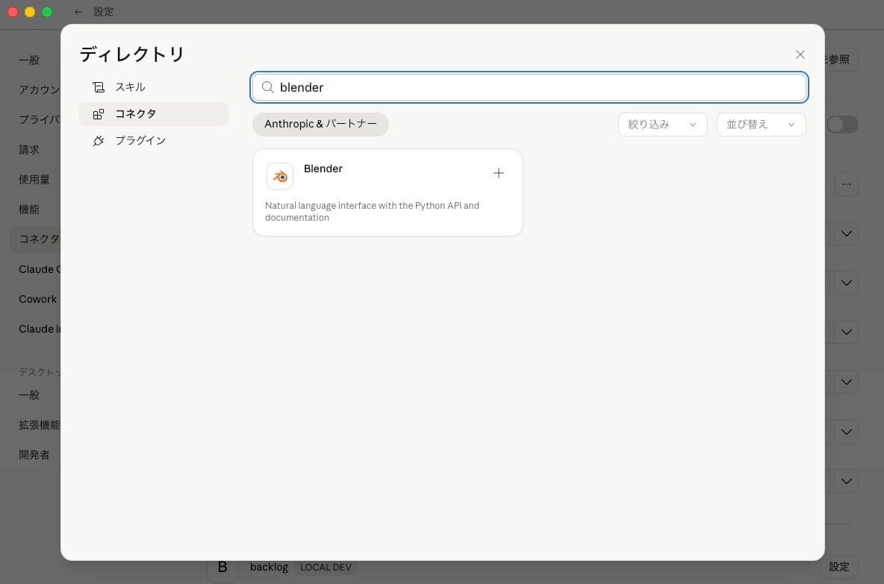Expand the bottom chevron behind the dialog
This screenshot has width=884, height=584.
(846, 481)
